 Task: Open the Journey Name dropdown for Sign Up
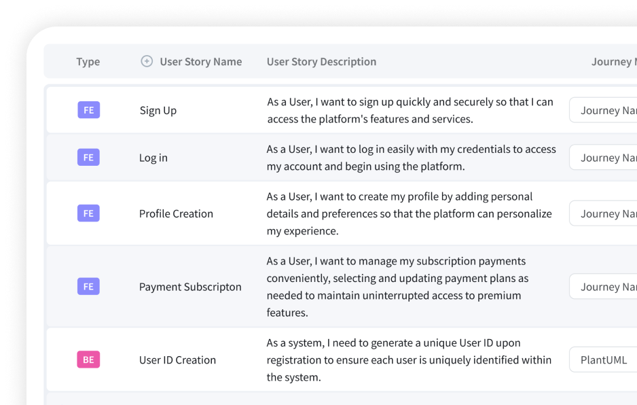tap(603, 109)
